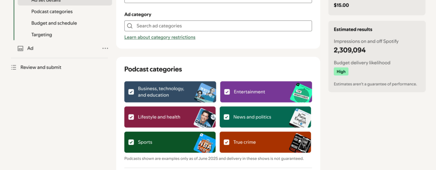The height and width of the screenshot is (170, 436).
Task: Open Budget and schedule section
Action: point(54,23)
